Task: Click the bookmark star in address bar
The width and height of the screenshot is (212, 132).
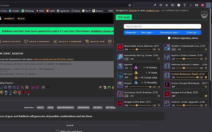Action: point(130,5)
